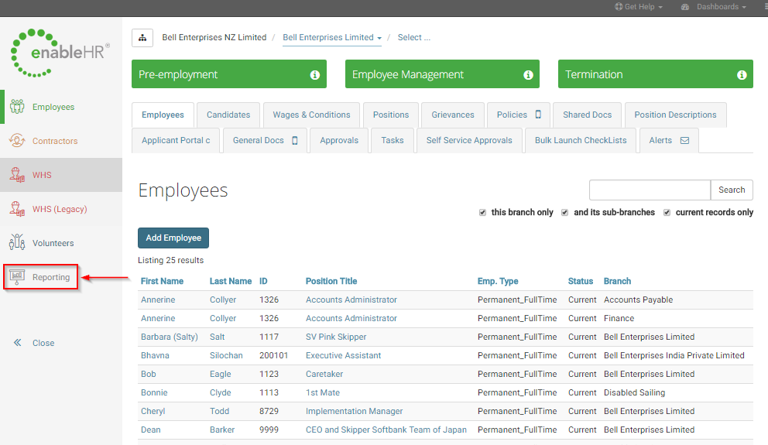
Task: Select the Position Descriptions tab
Action: click(675, 115)
